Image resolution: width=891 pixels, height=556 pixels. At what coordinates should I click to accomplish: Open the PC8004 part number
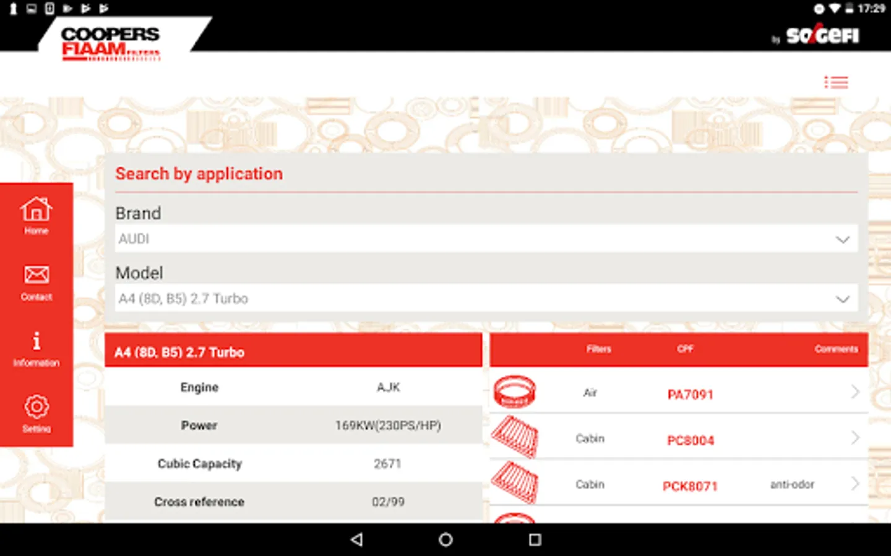[x=691, y=440]
